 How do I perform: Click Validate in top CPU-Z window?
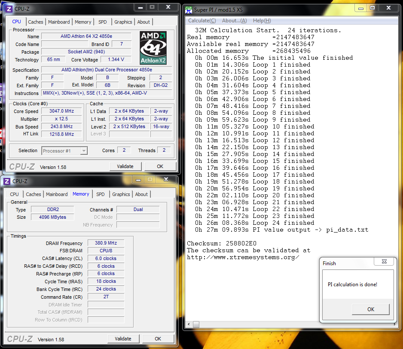[125, 166]
